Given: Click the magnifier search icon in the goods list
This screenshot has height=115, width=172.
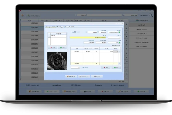Looking at the screenshot, I should 151,15.
